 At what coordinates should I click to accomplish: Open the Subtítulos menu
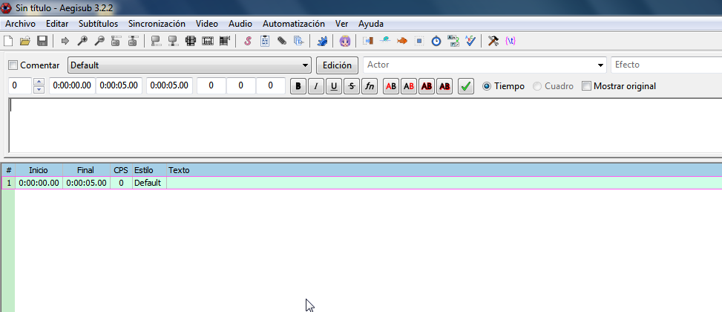[98, 24]
